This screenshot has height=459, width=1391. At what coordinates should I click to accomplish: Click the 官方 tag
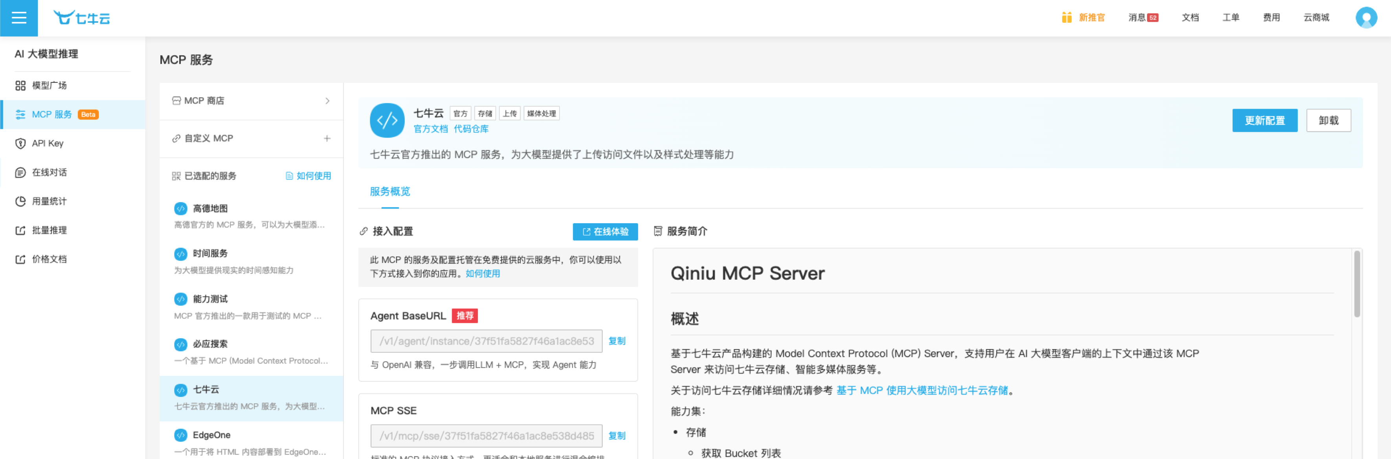tap(460, 113)
